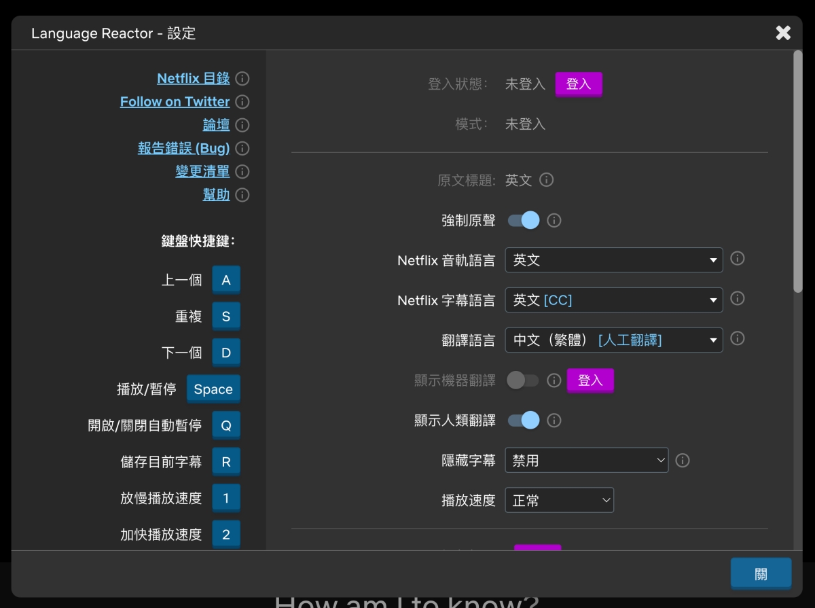Image resolution: width=815 pixels, height=608 pixels.
Task: Click the 1 key for 放慢播放速度
Action: point(226,498)
